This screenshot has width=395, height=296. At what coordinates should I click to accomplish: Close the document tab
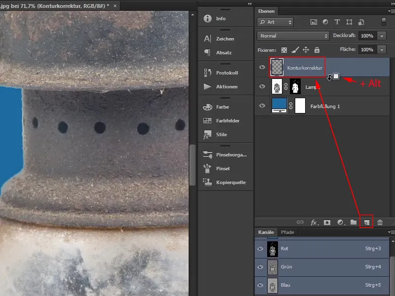tap(115, 5)
